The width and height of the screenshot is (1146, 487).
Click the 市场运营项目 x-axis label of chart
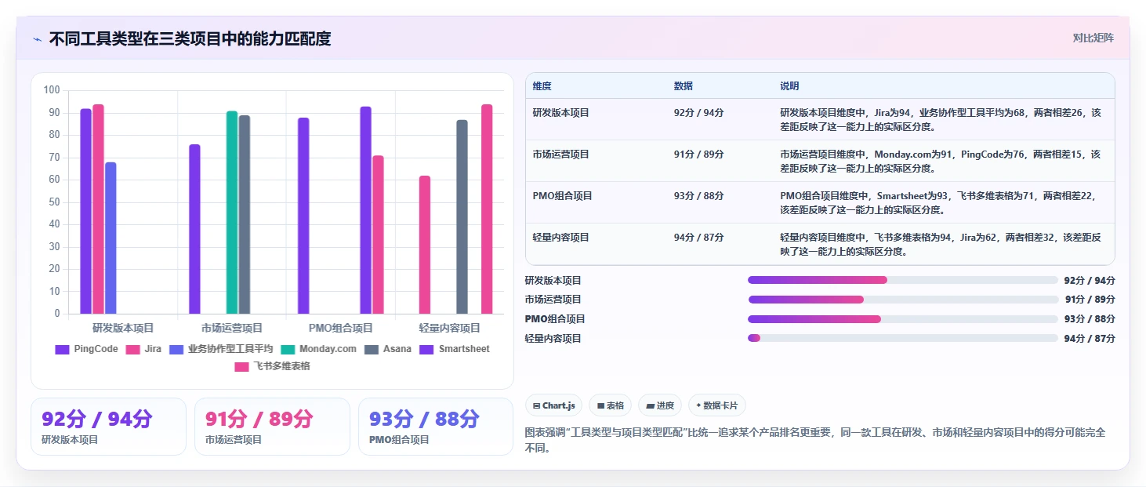[x=232, y=328]
